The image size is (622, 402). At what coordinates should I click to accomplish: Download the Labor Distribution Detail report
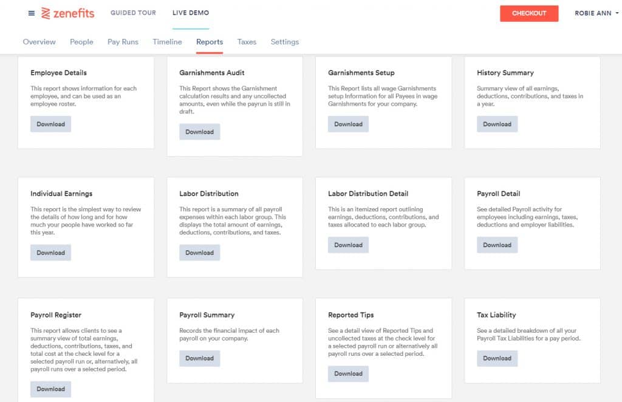tap(348, 245)
